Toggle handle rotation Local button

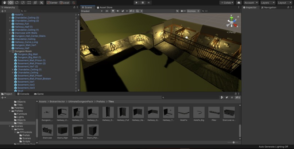tap(65, 3)
